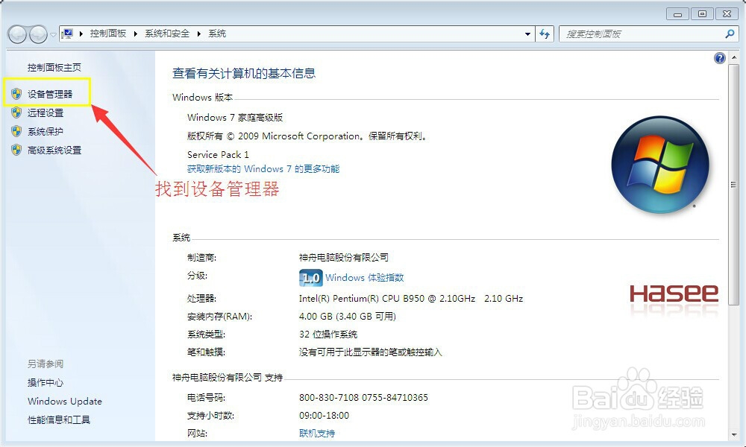
Task: Open Help via blue question mark icon
Action: (x=720, y=58)
